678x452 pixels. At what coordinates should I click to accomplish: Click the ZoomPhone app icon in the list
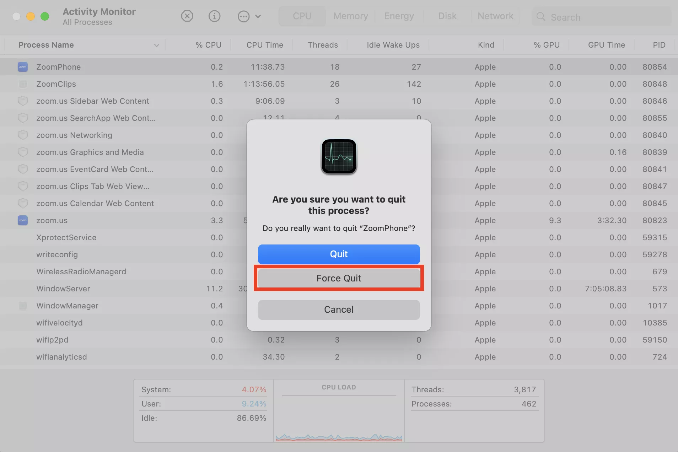point(23,66)
